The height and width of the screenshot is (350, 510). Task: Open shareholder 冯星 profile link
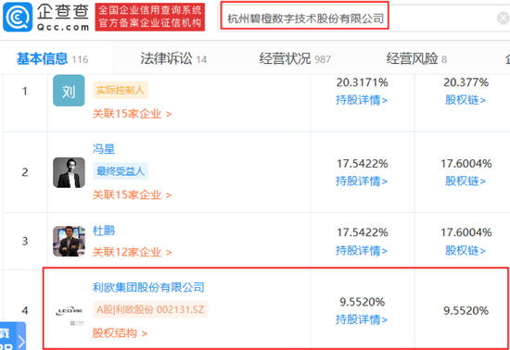coord(104,149)
